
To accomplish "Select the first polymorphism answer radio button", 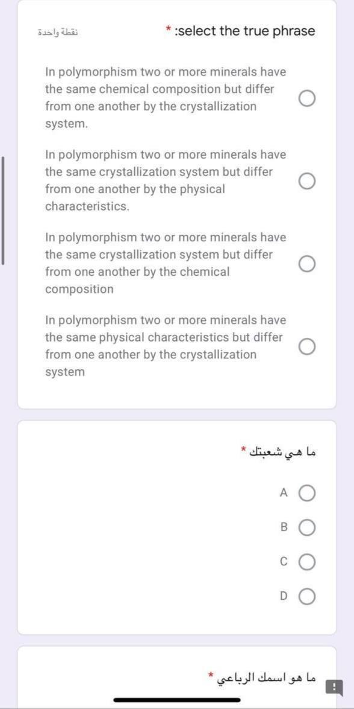I will point(308,98).
